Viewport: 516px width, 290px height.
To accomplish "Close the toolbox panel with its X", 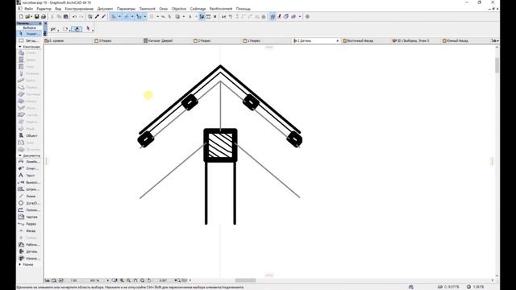I will point(40,23).
